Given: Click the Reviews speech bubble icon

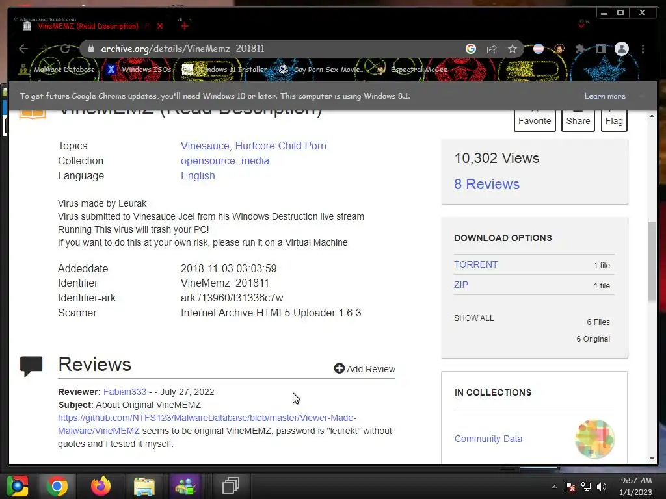Looking at the screenshot, I should pos(31,366).
